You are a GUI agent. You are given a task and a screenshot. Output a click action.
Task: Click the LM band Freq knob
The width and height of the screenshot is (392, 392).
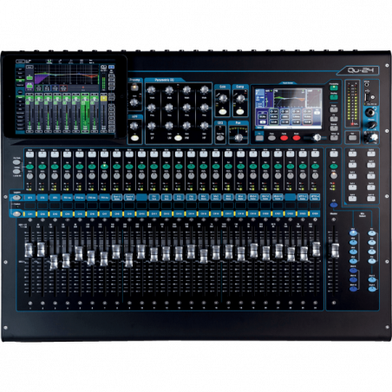point(169,108)
